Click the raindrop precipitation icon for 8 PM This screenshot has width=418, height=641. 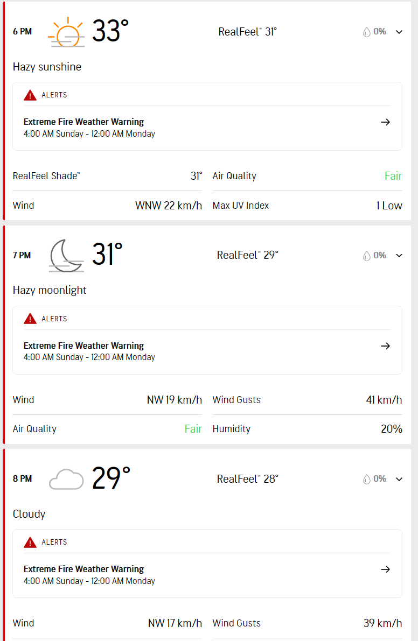366,479
